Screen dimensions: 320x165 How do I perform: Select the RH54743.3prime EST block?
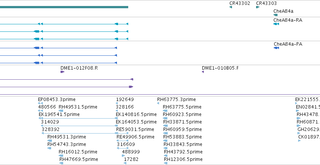point(49,148)
